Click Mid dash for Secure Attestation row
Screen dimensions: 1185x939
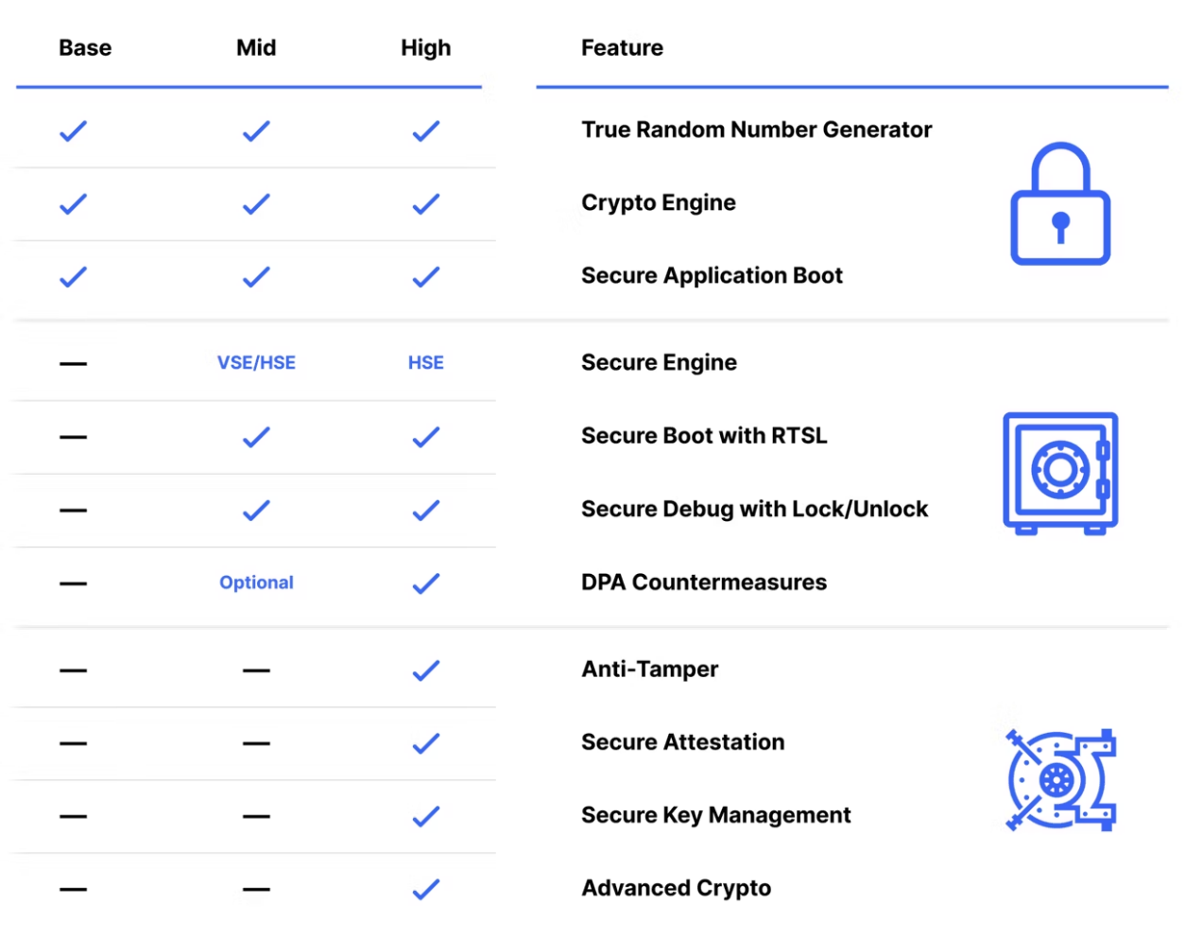(x=256, y=743)
